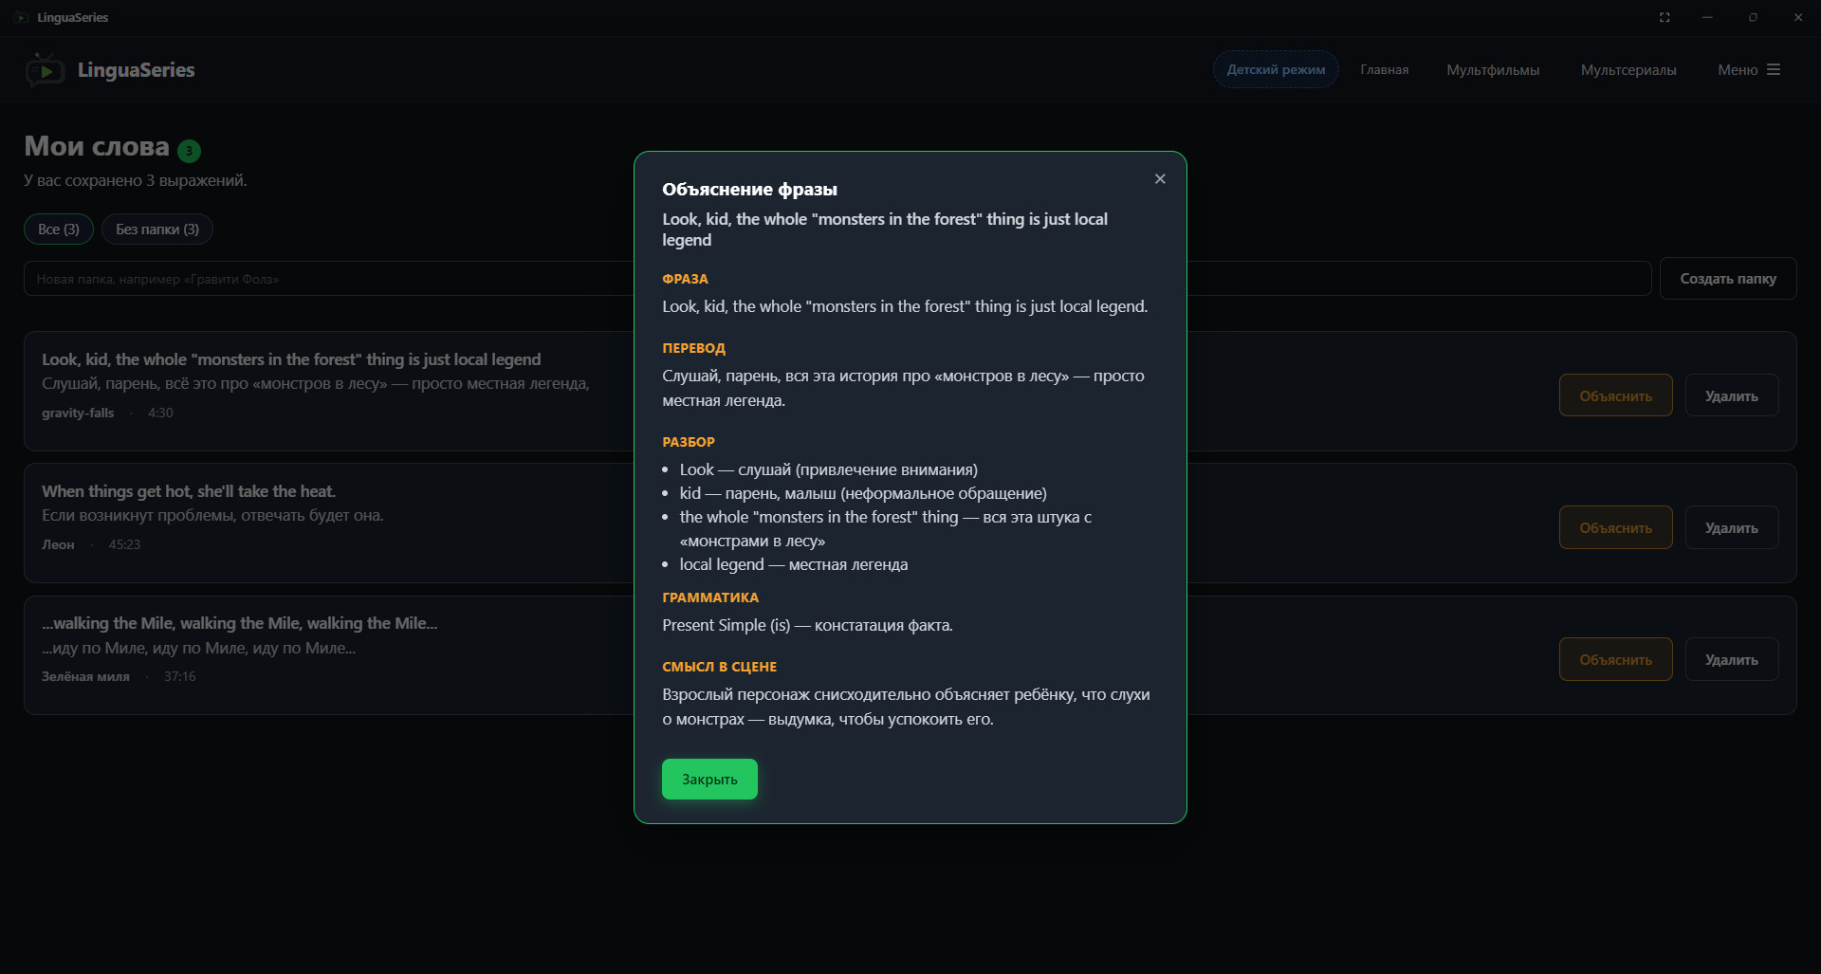
Task: Click Удалить for the Леон phrase
Action: click(1731, 527)
